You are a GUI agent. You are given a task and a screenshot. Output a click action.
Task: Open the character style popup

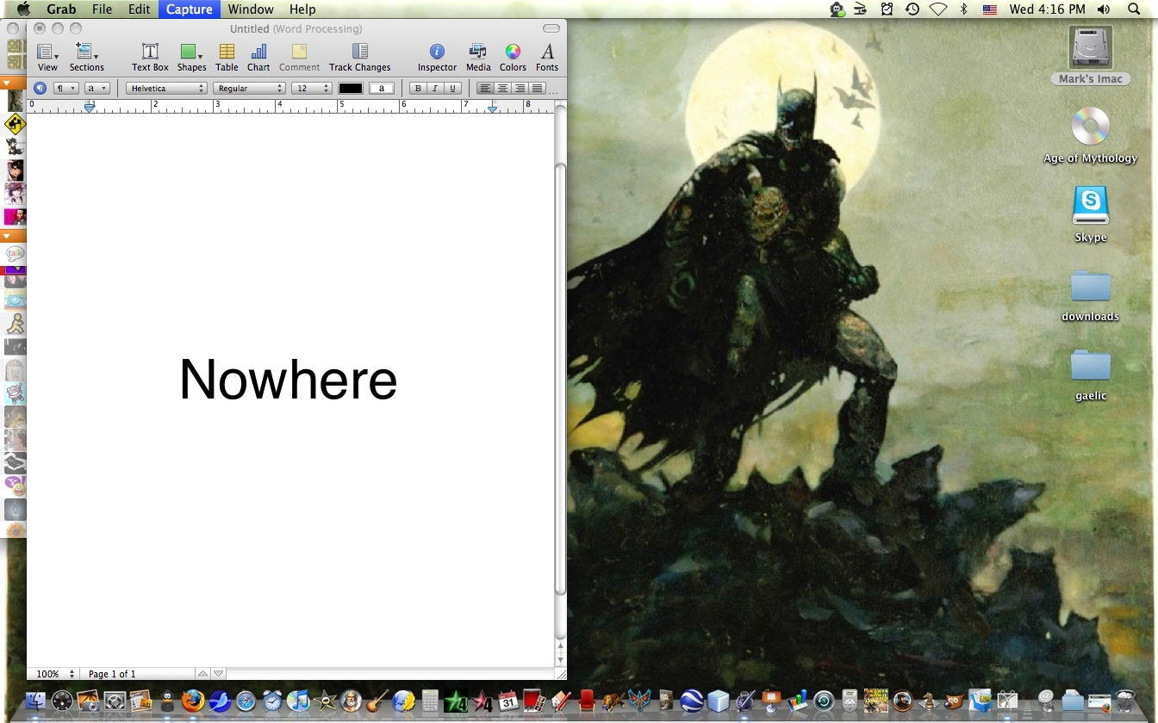tap(96, 88)
